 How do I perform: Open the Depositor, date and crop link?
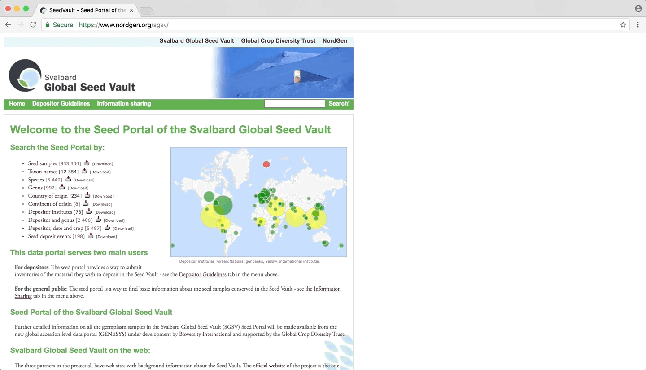(56, 228)
